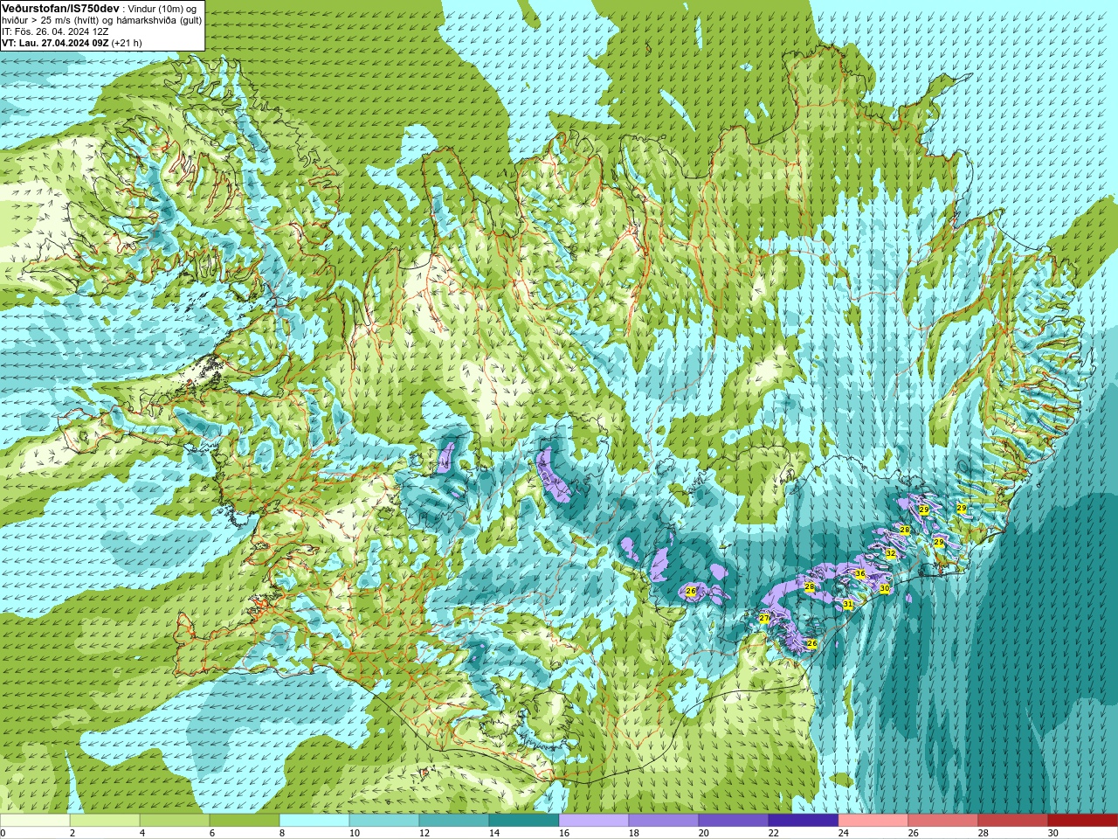Select the 20–22 m/s legend color swatch
1118x839 pixels.
734,821
